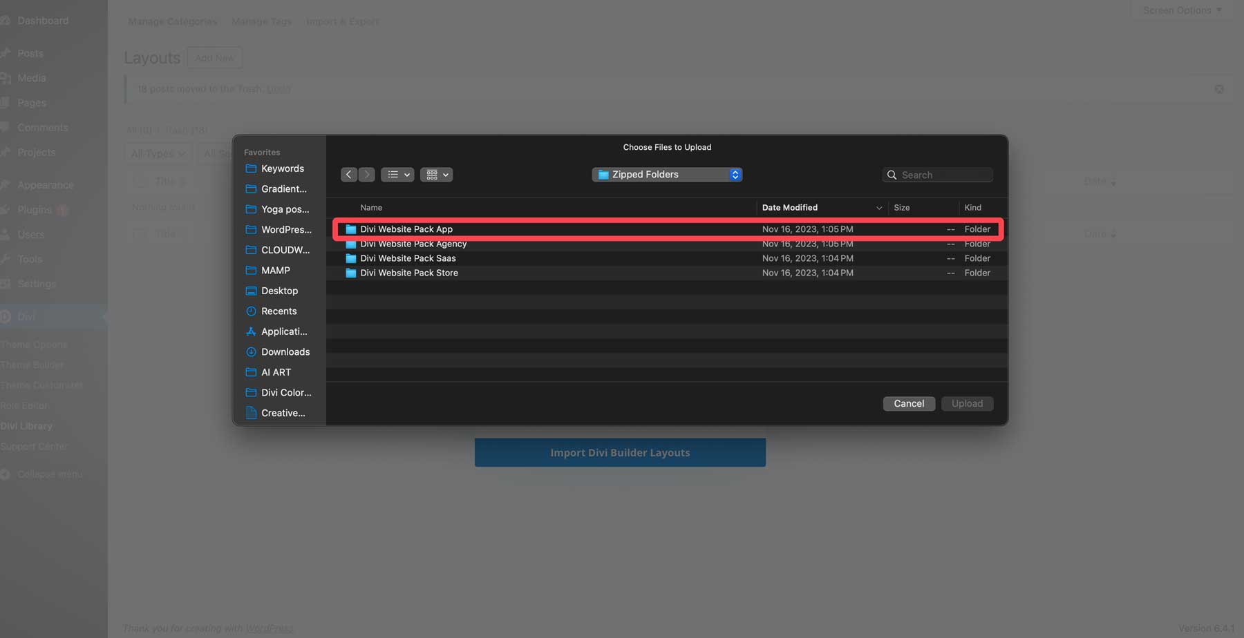The width and height of the screenshot is (1244, 638).
Task: Select the Divi Website Pack Saas folder
Action: 668,258
